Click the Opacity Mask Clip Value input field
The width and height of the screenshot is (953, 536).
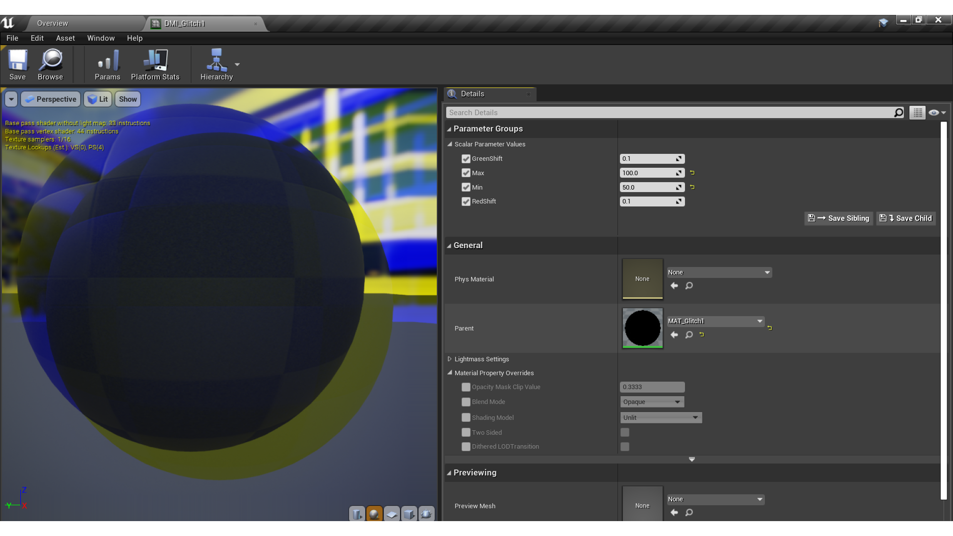point(652,387)
